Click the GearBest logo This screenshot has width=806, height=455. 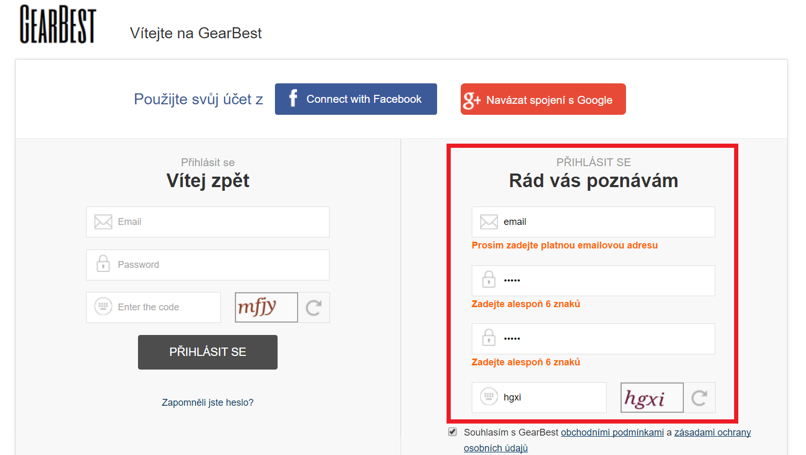tap(58, 24)
